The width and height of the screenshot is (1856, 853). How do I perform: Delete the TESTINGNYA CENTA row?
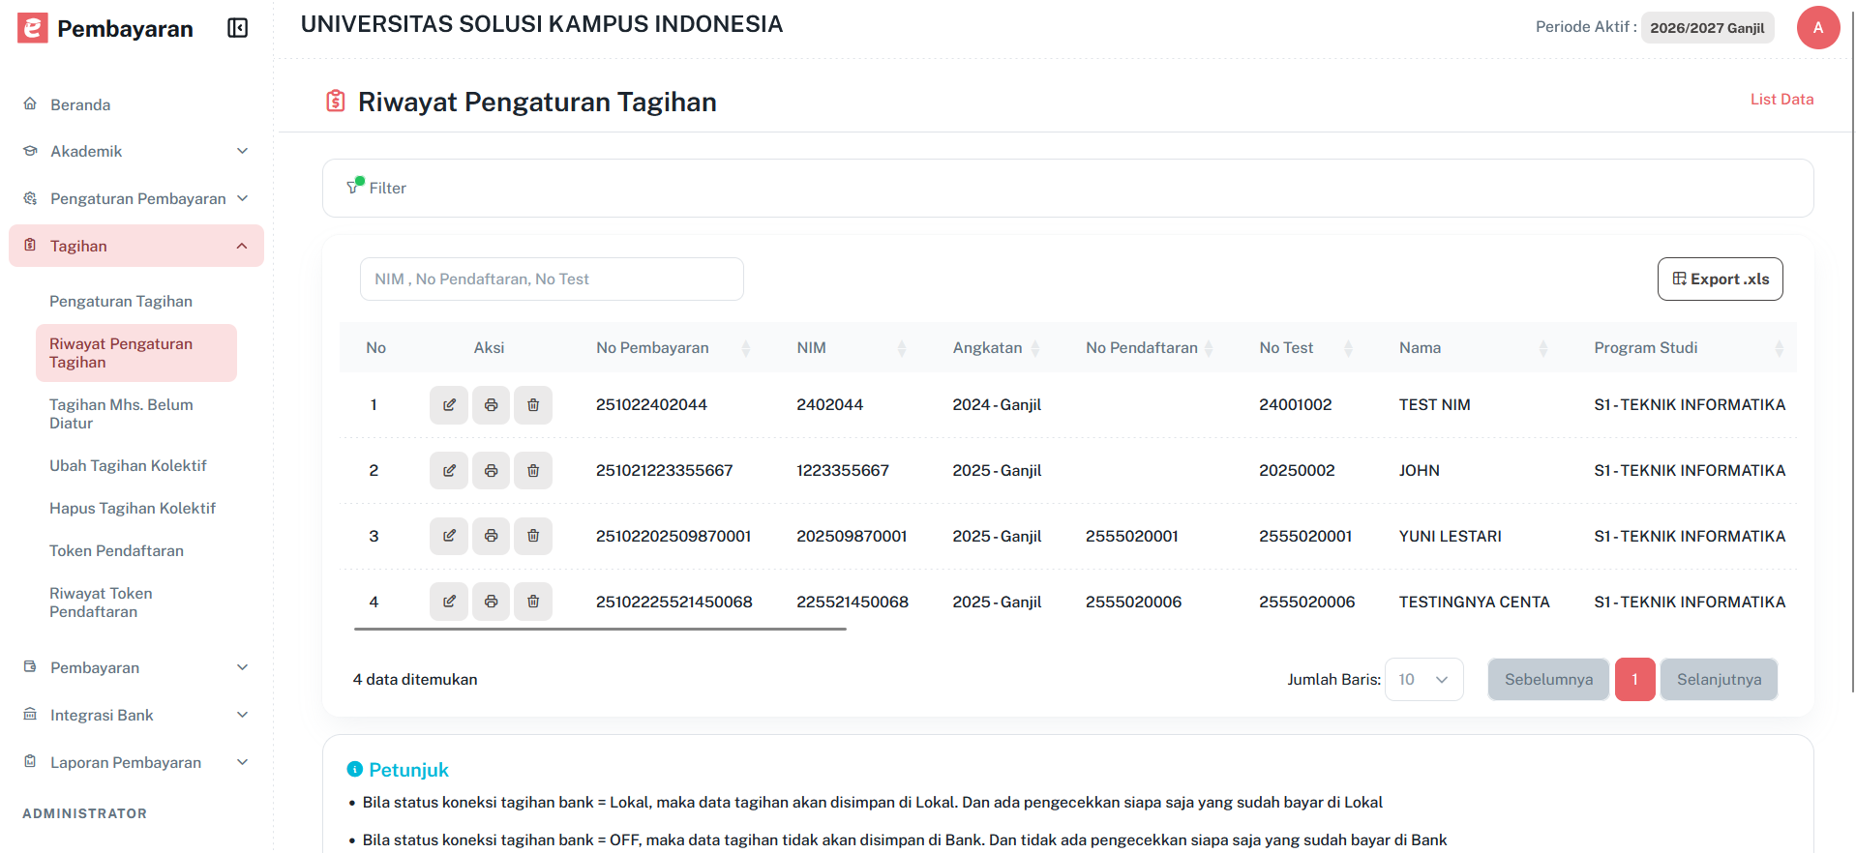tap(533, 602)
